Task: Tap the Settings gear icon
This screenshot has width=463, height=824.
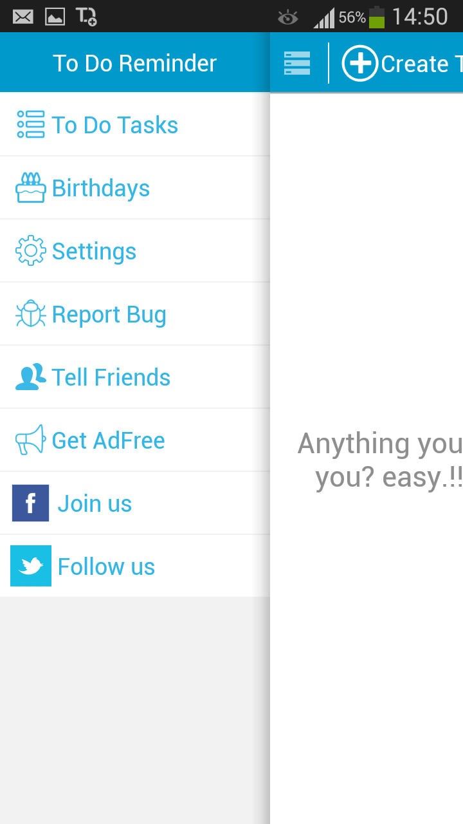Action: tap(31, 250)
